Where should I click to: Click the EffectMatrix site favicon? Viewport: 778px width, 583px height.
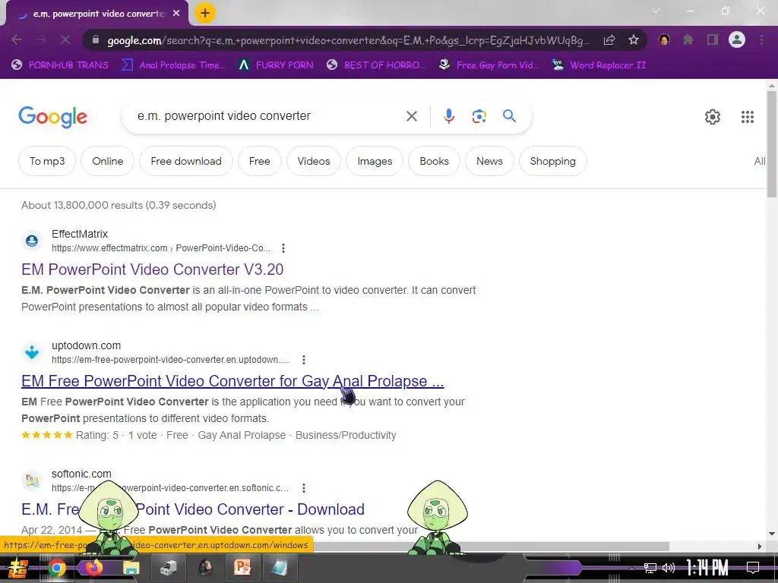coord(32,241)
